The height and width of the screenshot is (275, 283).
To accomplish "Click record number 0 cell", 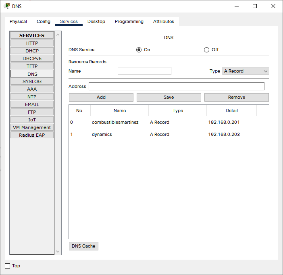I will coord(71,123).
